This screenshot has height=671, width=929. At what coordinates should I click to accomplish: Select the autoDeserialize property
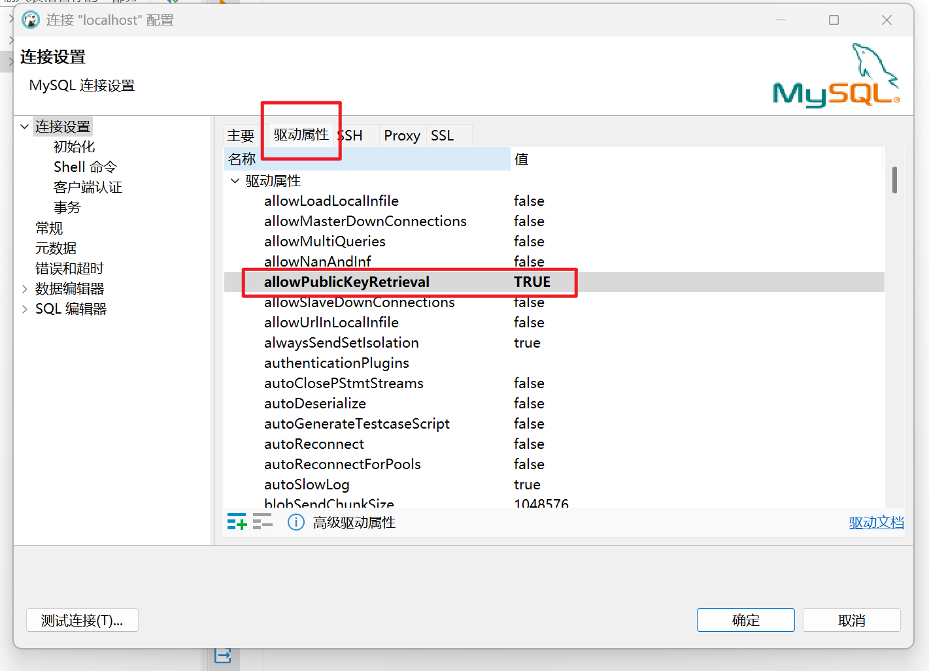(315, 403)
